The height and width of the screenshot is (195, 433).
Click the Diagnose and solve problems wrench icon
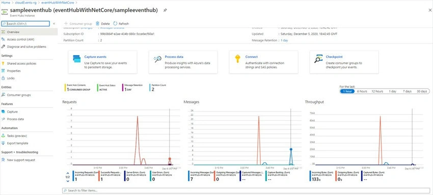click(x=3, y=47)
